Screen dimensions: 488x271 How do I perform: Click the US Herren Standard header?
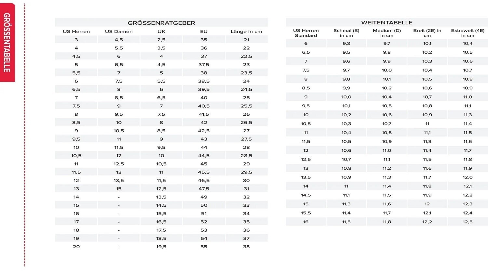pyautogui.click(x=306, y=33)
